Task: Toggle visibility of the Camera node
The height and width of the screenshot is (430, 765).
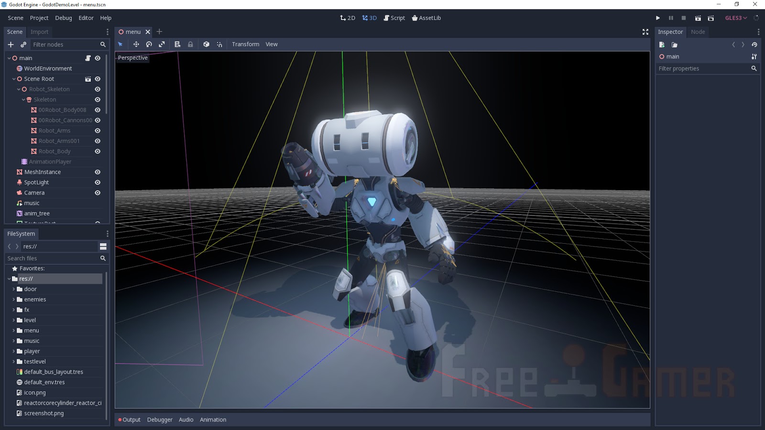Action: (98, 193)
